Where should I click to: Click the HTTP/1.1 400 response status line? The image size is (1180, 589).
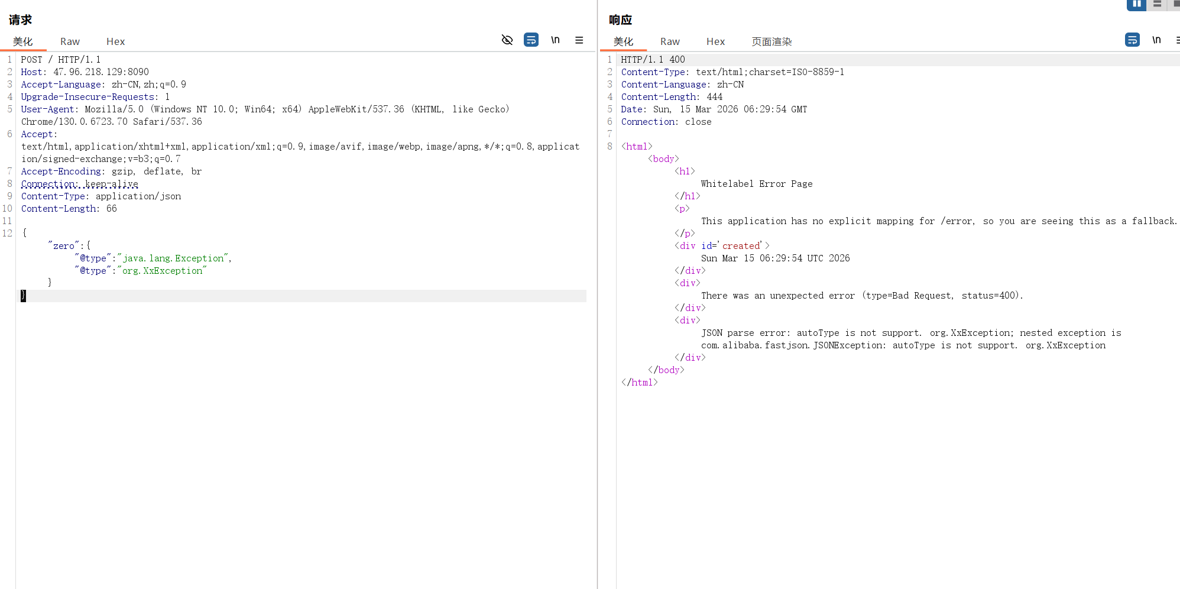tap(653, 60)
